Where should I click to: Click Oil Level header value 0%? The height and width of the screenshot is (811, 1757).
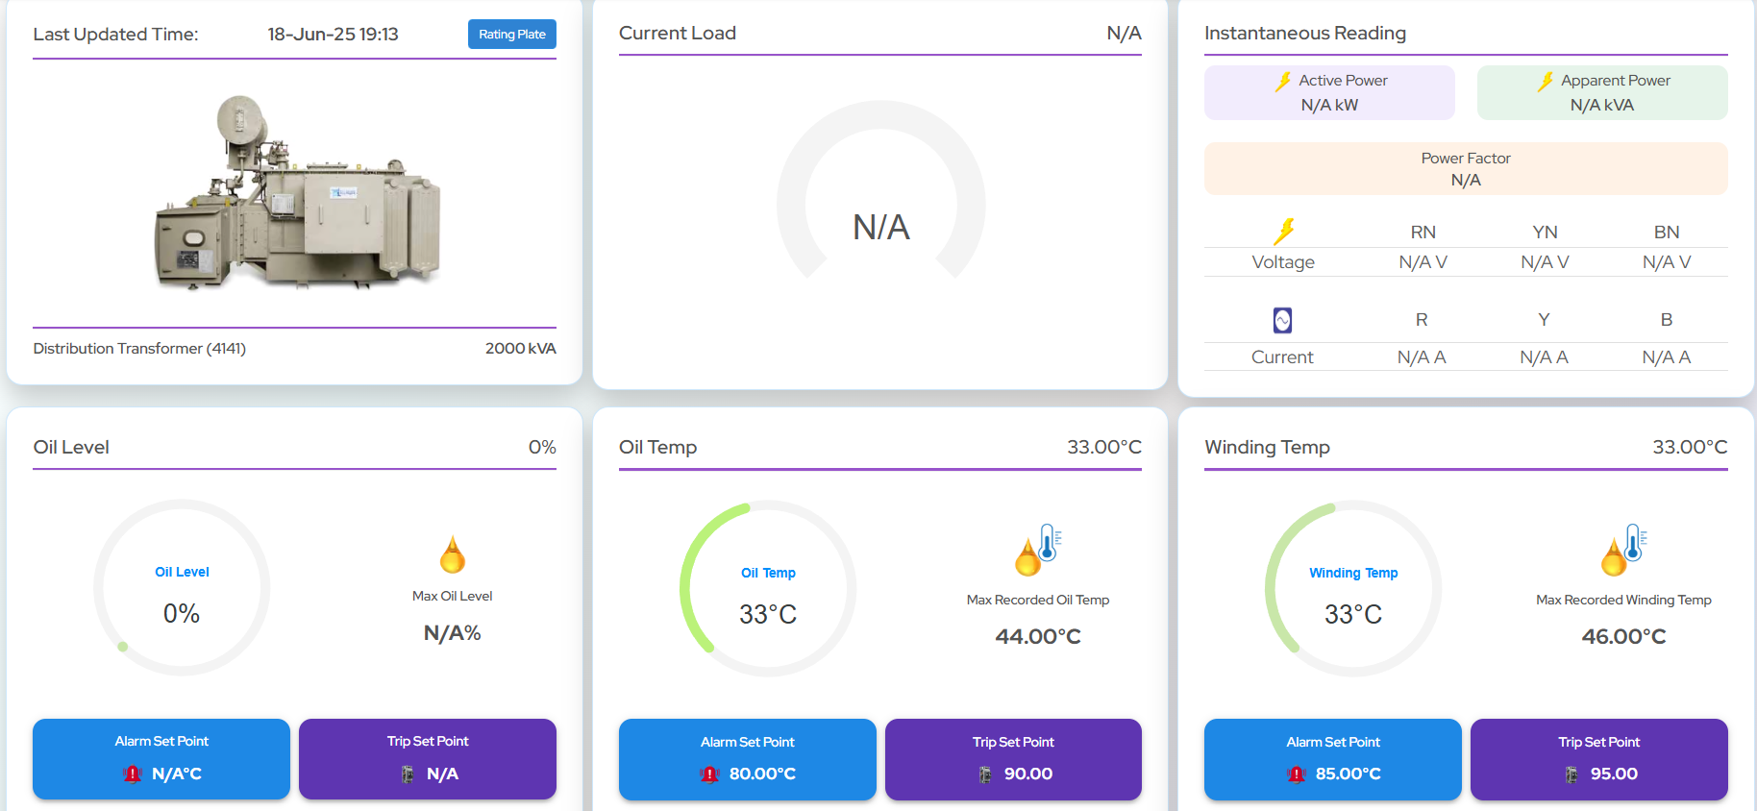(x=542, y=447)
